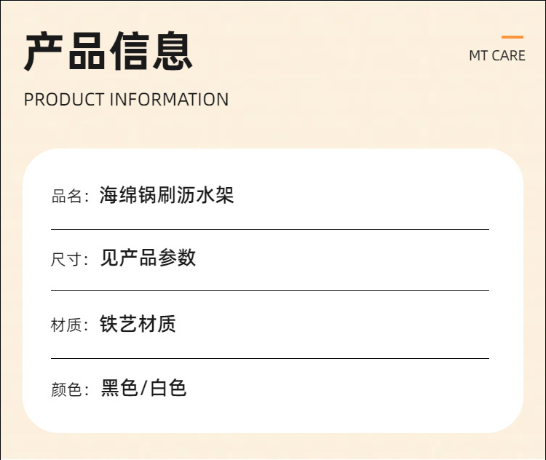546x460 pixels.
Task: Click the orange accent bar above MT CARE
Action: pyautogui.click(x=512, y=37)
